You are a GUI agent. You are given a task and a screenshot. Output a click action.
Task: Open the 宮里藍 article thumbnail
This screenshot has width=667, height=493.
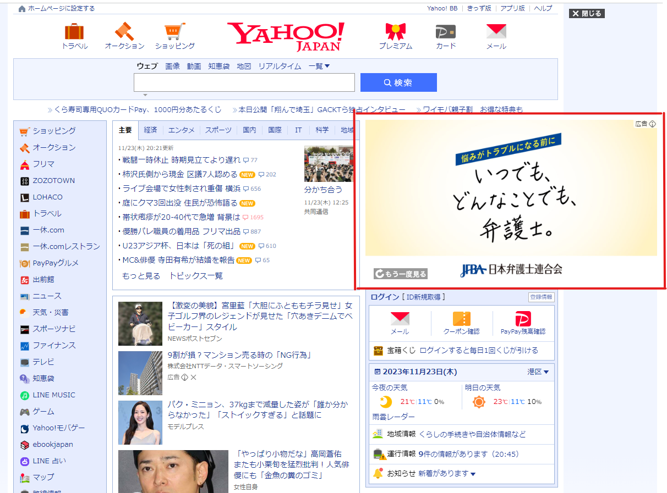coord(140,324)
